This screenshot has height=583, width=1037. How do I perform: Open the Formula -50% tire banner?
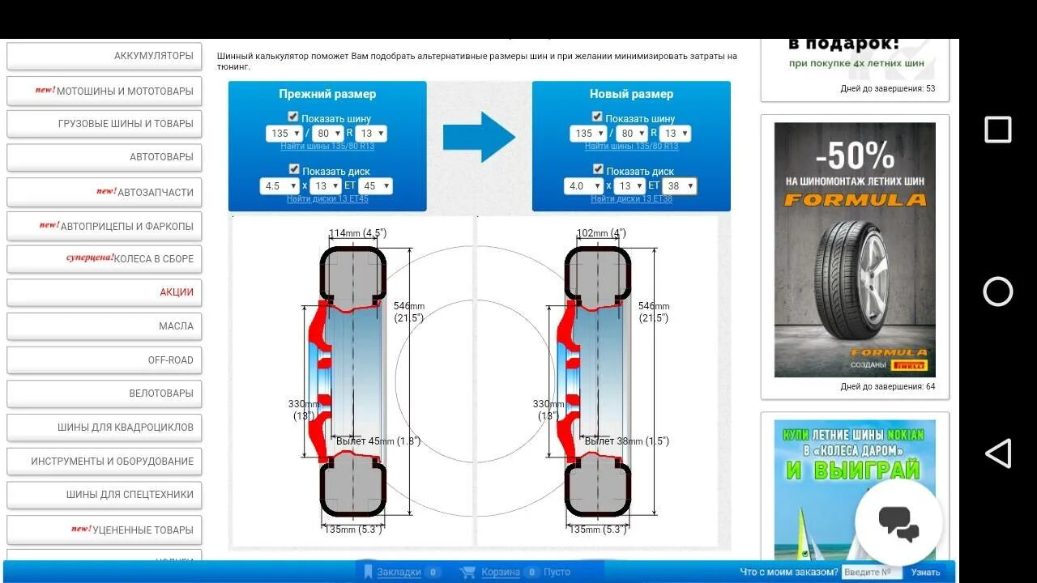click(855, 249)
